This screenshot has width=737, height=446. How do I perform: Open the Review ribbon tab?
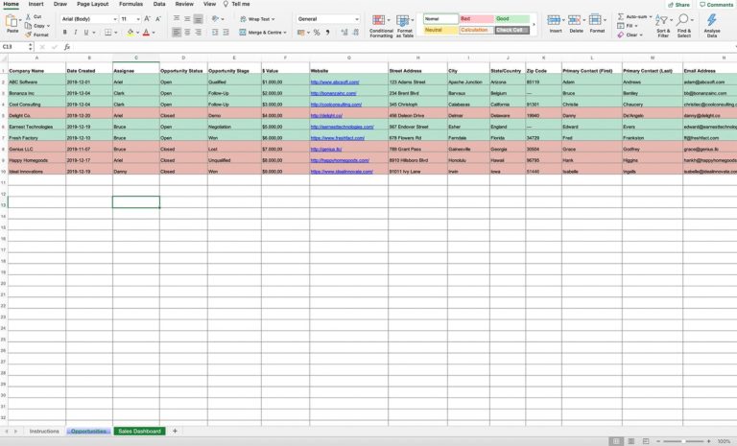184,4
